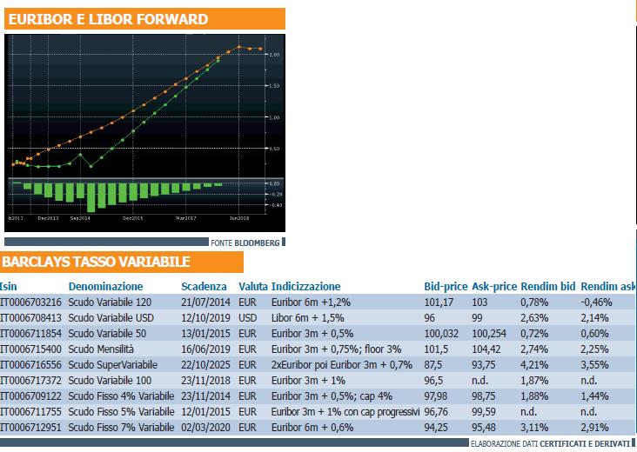Click the forward rates chart image

(144, 133)
